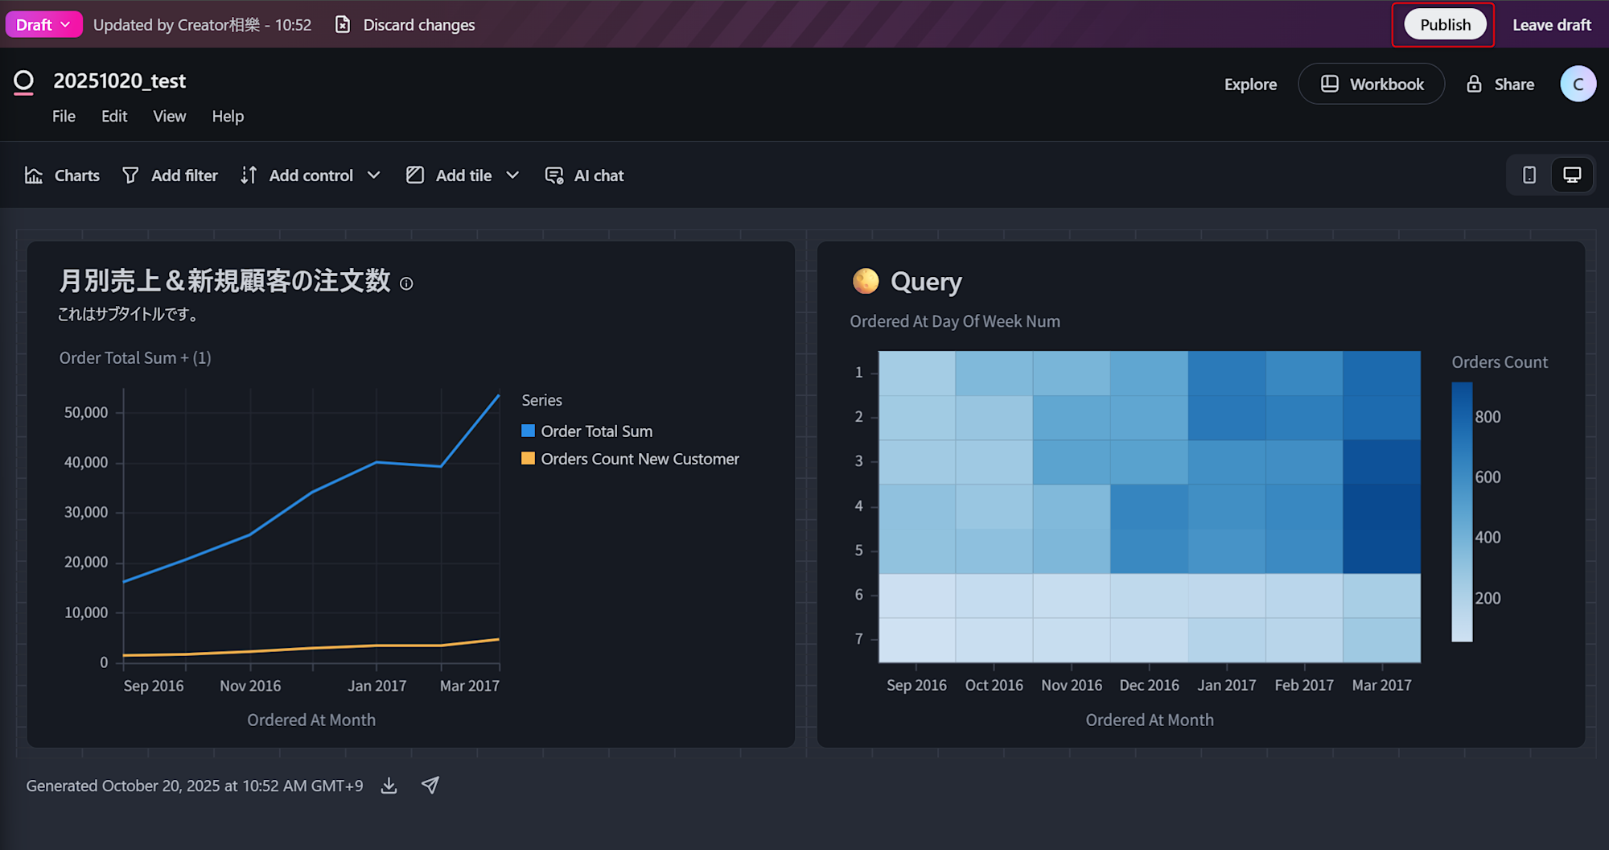This screenshot has height=850, width=1609.
Task: Click the dashboard title 20251020_test
Action: click(x=119, y=81)
